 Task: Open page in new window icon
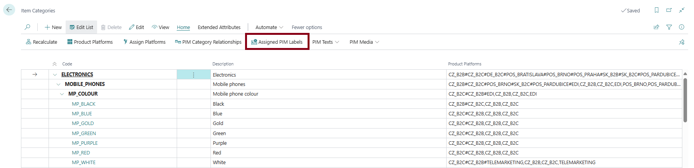point(669,10)
